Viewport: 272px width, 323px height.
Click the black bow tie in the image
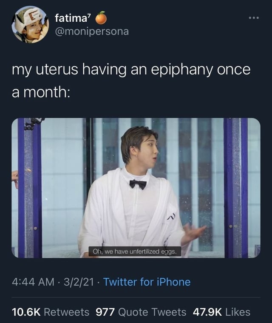138,184
